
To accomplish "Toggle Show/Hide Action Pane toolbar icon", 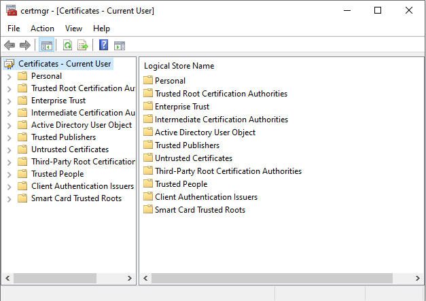I will 120,46.
